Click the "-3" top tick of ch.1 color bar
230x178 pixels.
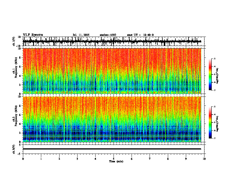pyautogui.click(x=214, y=59)
